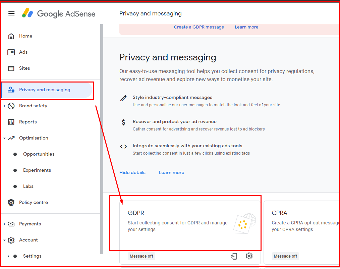Click the Optimisation trending-arrow icon
The image size is (340, 269).
11,138
